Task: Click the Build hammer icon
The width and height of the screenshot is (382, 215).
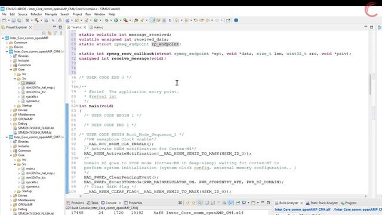Action: pos(36,20)
